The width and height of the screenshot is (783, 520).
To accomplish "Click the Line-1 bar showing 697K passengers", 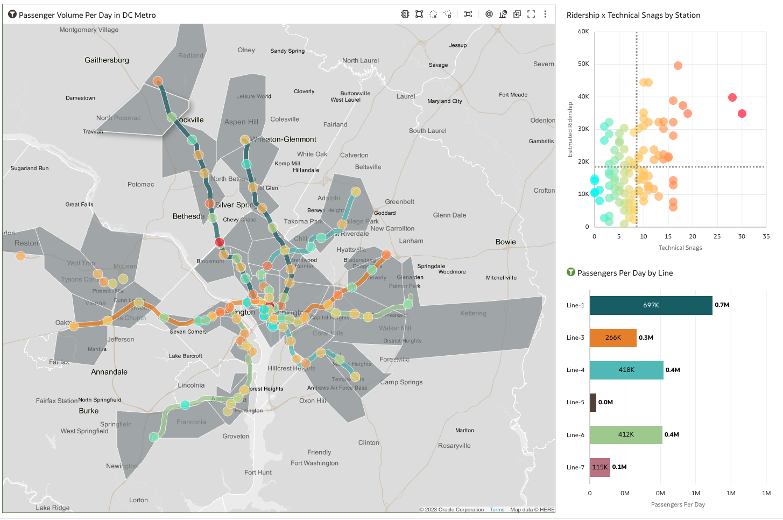I will pyautogui.click(x=651, y=305).
